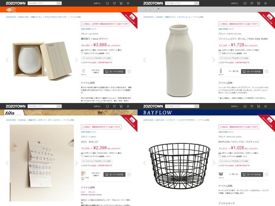Open message icon in the tito page header
275x206 pixels.
(x=107, y=106)
